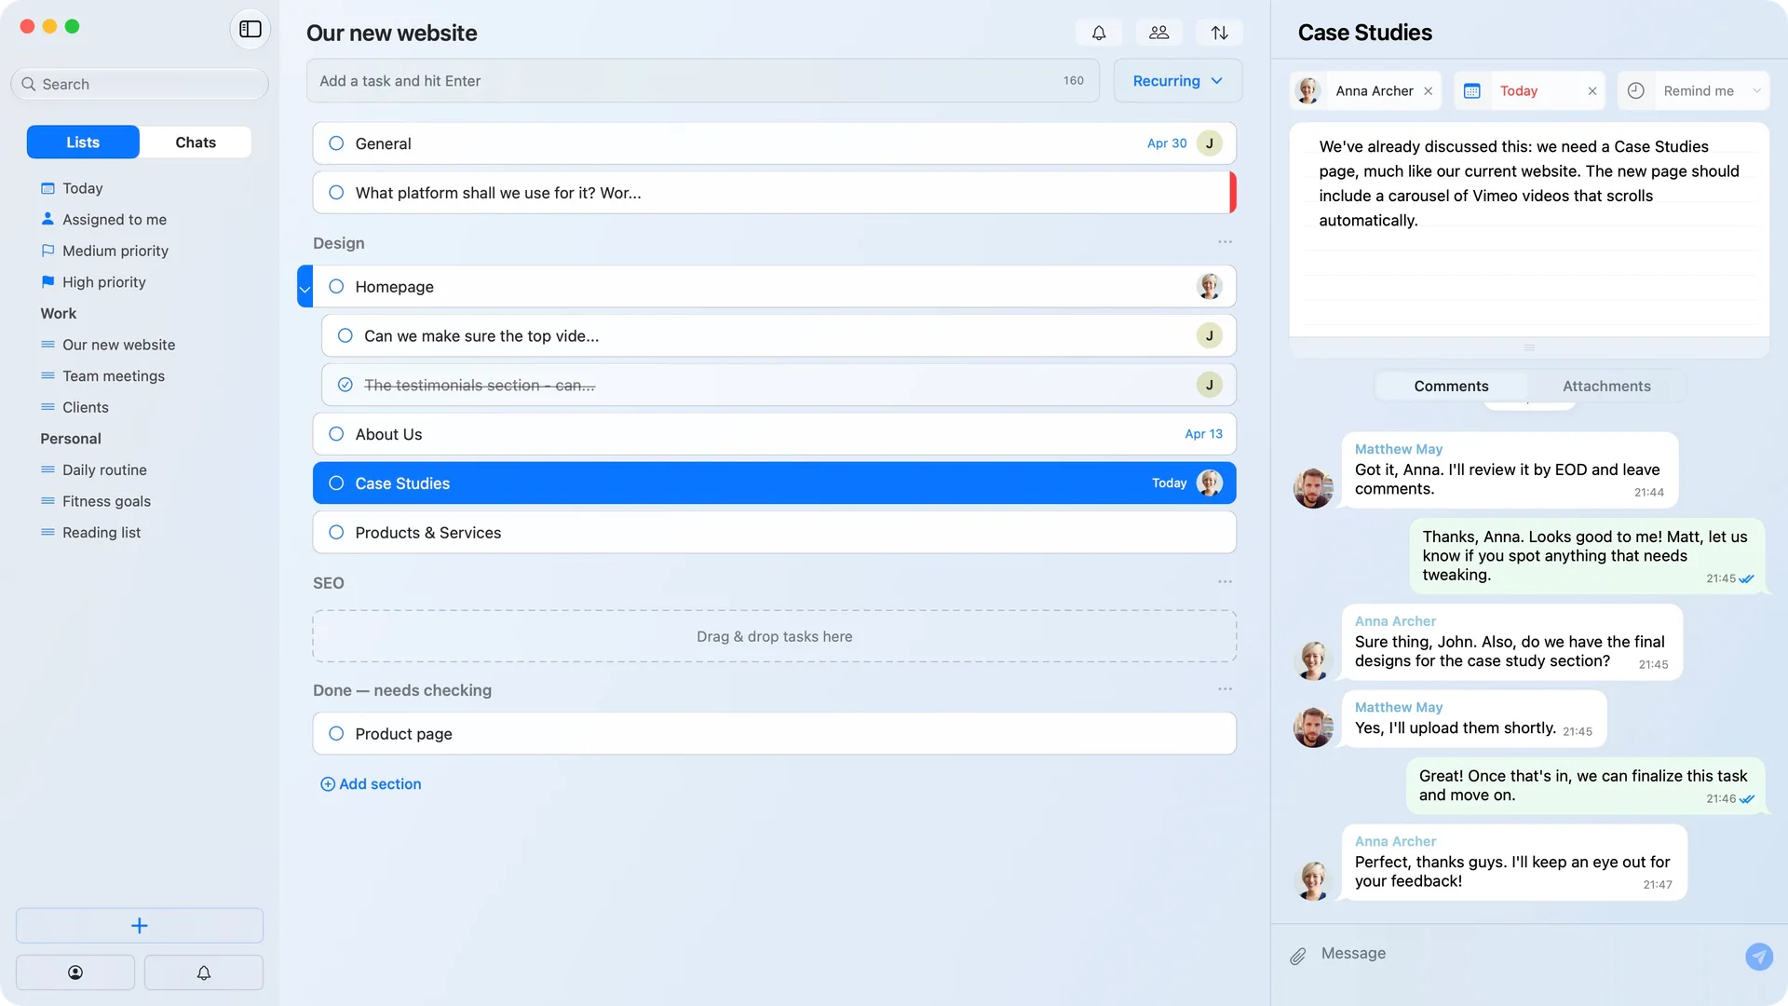The width and height of the screenshot is (1788, 1006).
Task: Open the account profile icon in sidebar
Action: tap(75, 972)
